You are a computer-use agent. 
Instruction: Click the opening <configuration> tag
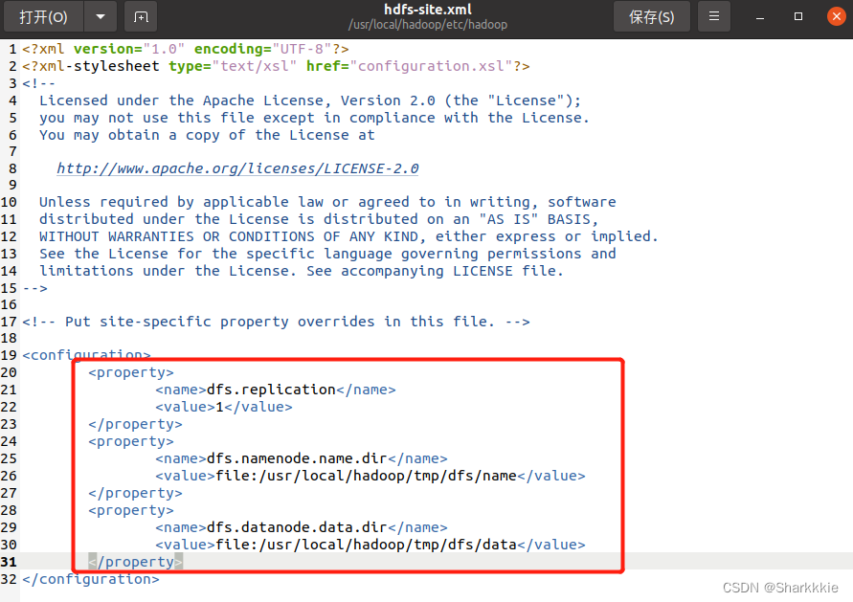click(86, 355)
